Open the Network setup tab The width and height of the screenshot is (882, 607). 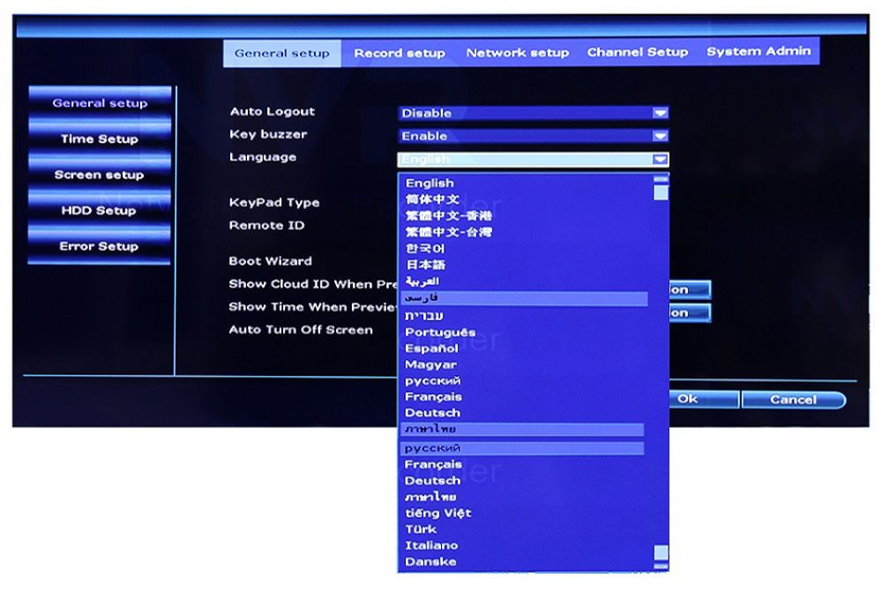point(517,53)
